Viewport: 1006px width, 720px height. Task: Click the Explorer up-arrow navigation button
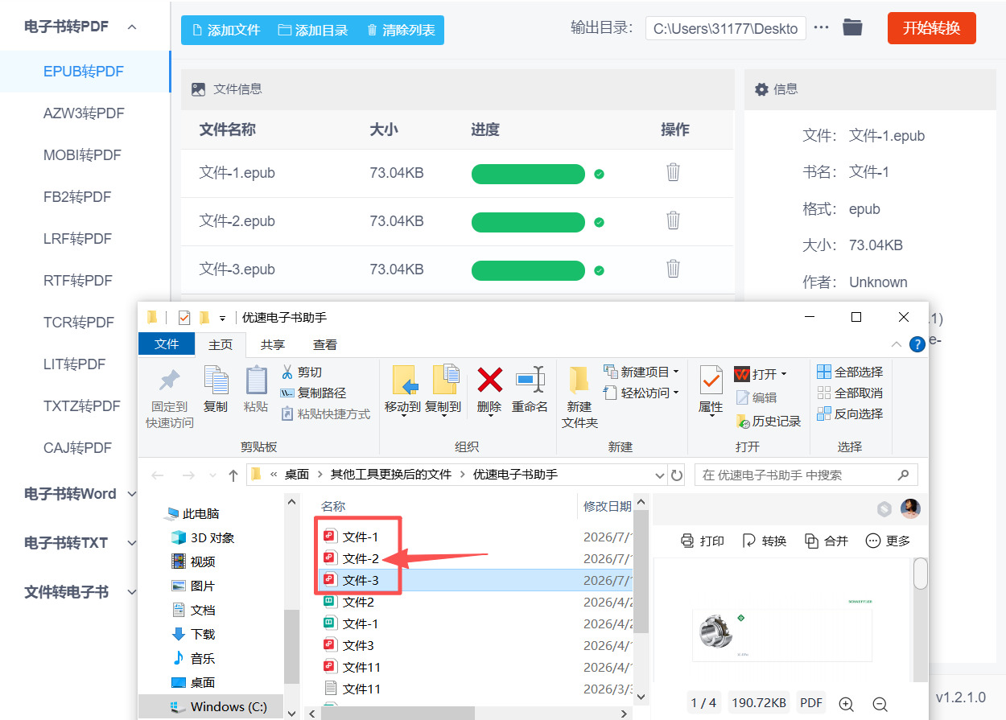[x=233, y=475]
